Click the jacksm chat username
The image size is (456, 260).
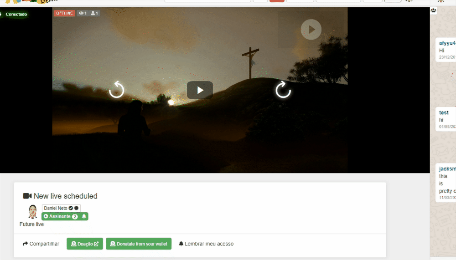447,169
